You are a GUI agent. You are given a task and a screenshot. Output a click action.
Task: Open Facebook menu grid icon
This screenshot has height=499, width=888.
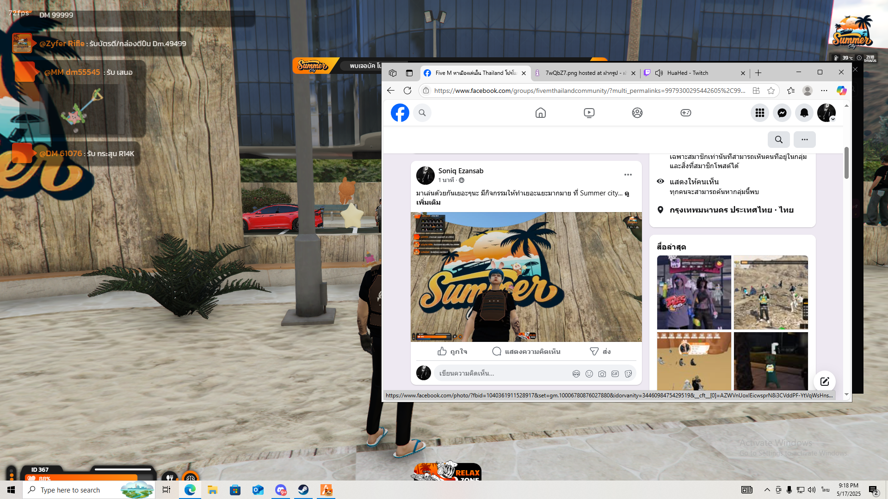[x=759, y=113]
